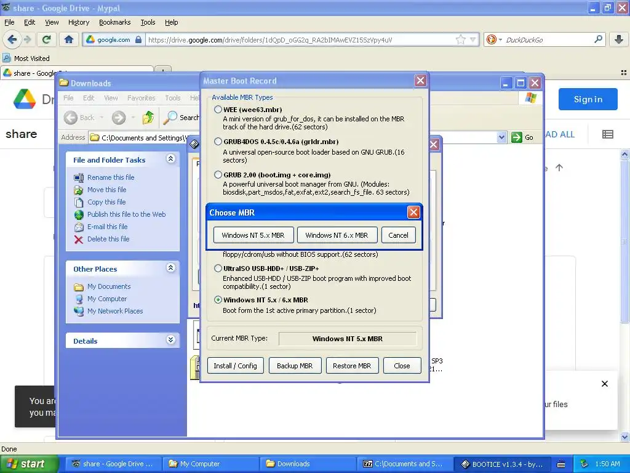Select GRUB4DOS grldr.mbr radio option
The width and height of the screenshot is (630, 473).
pos(218,142)
